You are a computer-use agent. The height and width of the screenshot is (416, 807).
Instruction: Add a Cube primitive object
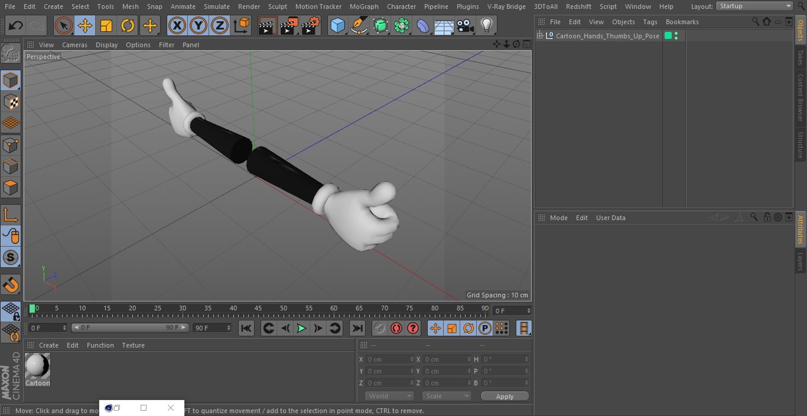tap(337, 26)
